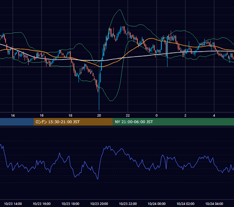Click the 10/24 02:00 date label
This screenshot has width=234, height=207.
pyautogui.click(x=185, y=204)
